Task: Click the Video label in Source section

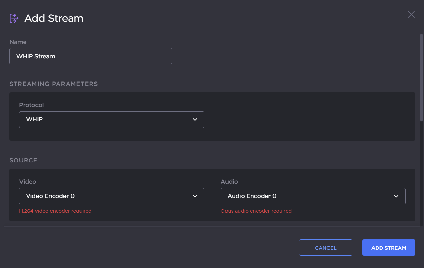Action: [28, 182]
